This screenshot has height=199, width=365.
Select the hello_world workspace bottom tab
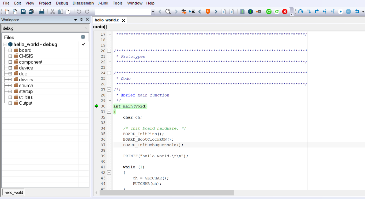click(x=14, y=192)
